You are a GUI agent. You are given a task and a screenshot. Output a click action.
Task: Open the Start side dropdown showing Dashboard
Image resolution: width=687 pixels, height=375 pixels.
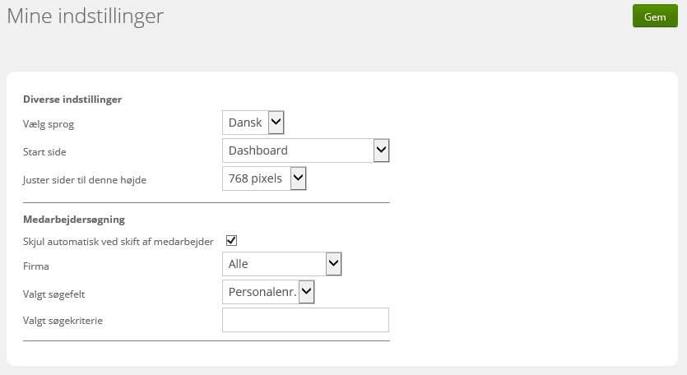point(306,150)
